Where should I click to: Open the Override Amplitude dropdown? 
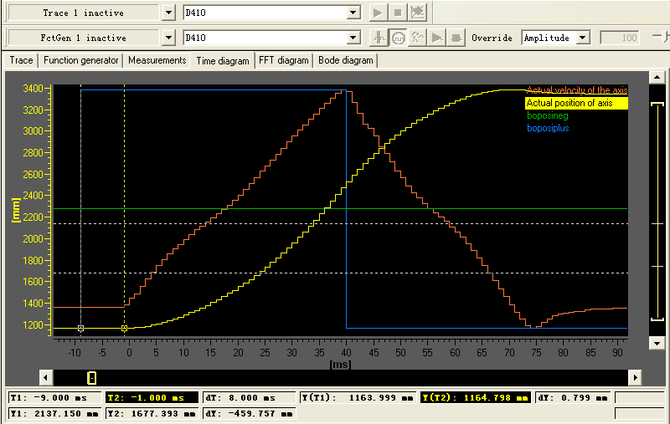coord(582,38)
